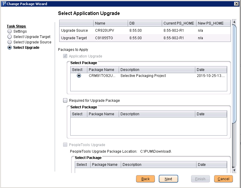Image resolution: width=241 pixels, height=188 pixels.
Task: Click the Next button
Action: point(168,179)
